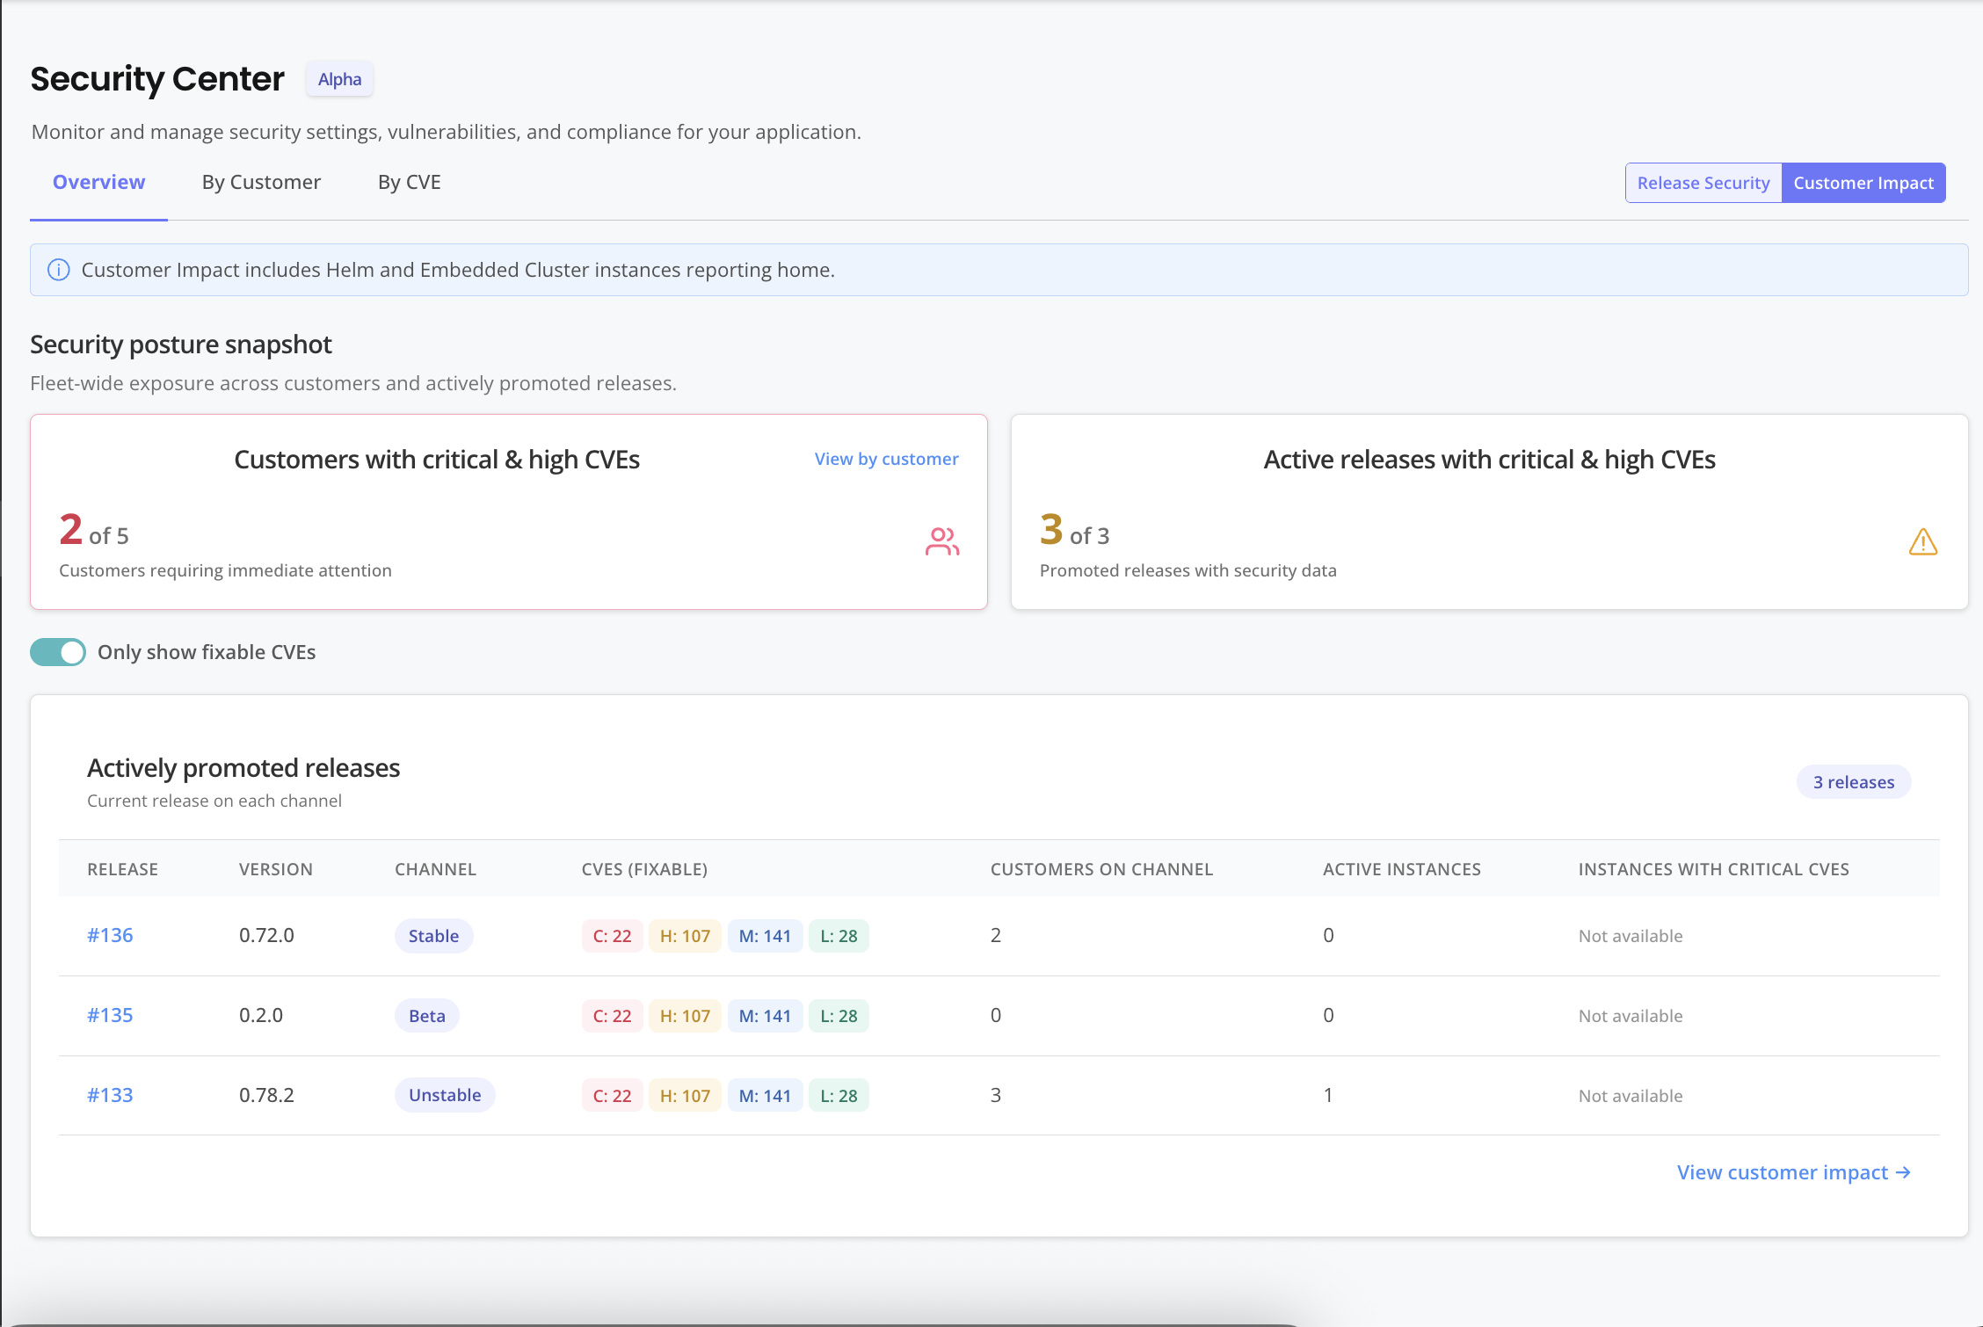The height and width of the screenshot is (1327, 1983).
Task: Click C: 22 badge in release #136 row
Action: pyautogui.click(x=612, y=936)
